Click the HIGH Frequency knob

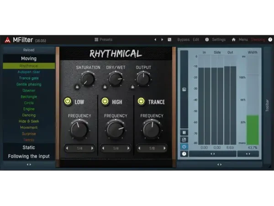pyautogui.click(x=116, y=130)
